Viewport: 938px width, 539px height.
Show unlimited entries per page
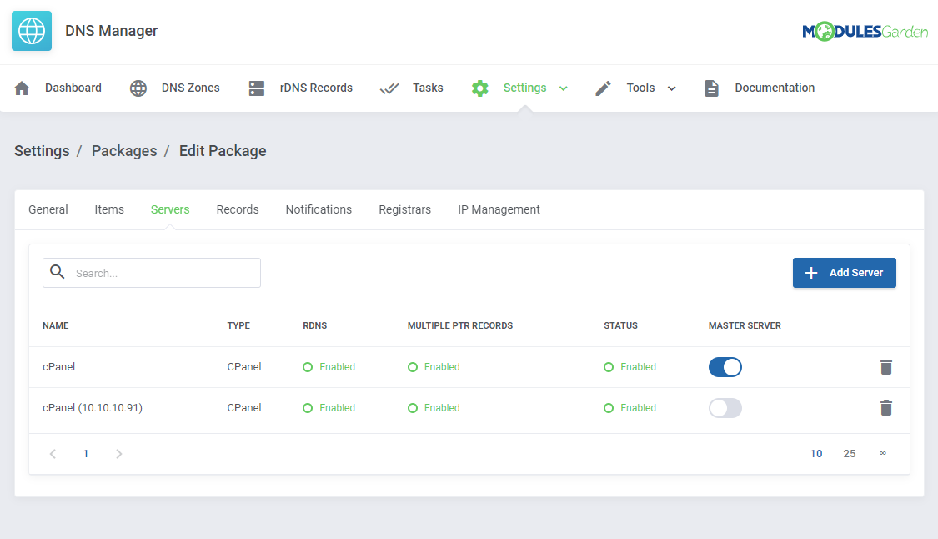[x=882, y=453]
